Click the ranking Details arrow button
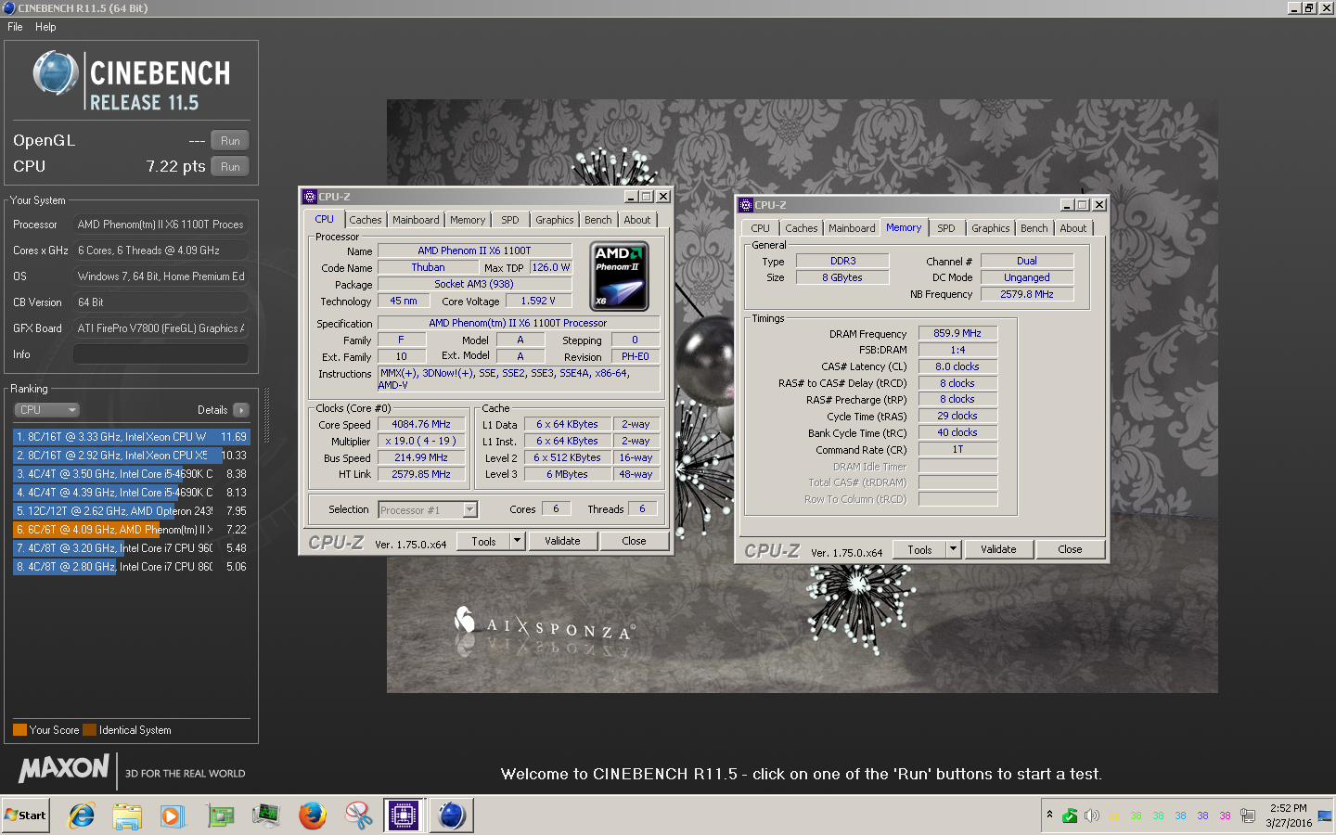 click(240, 410)
